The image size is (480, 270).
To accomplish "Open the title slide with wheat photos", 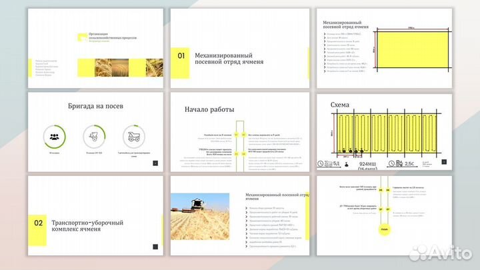I will 95,48.
